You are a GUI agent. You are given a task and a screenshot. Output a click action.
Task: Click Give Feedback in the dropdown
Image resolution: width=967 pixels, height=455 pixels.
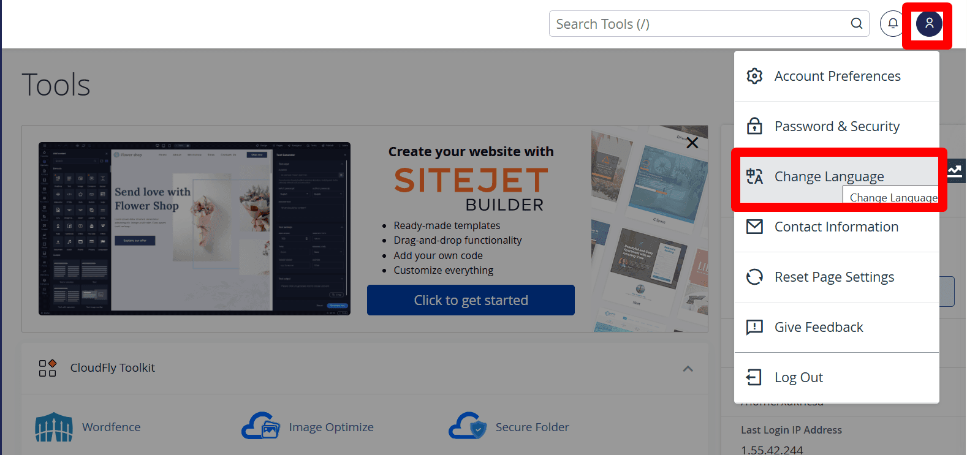click(818, 327)
